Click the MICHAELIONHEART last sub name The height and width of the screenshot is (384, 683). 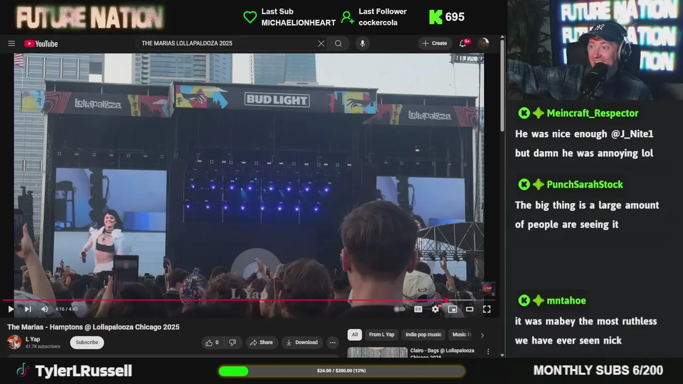click(298, 23)
